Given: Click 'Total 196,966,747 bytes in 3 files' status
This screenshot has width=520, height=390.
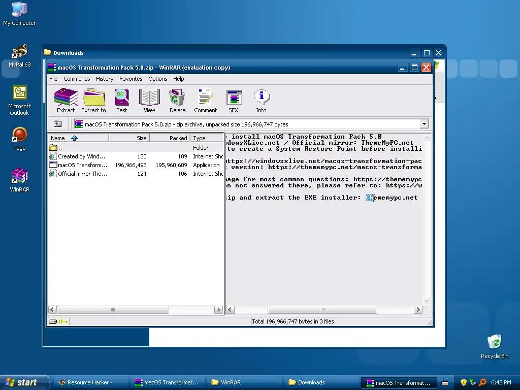Looking at the screenshot, I should [x=293, y=321].
